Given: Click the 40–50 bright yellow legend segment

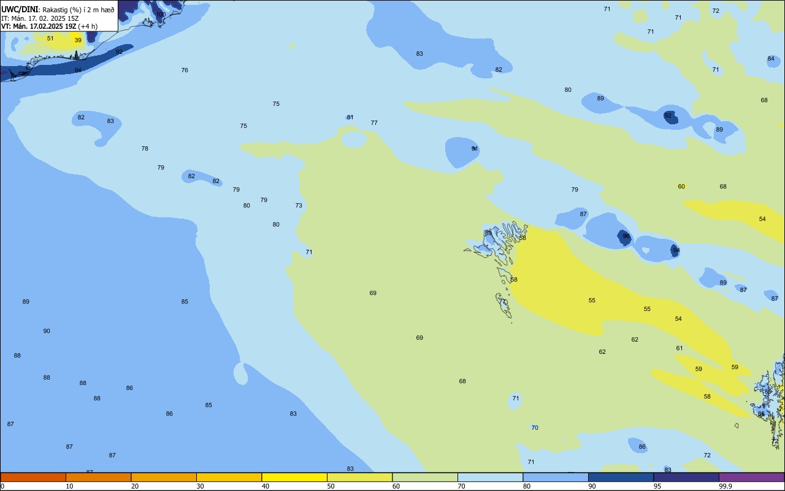Looking at the screenshot, I should coord(294,477).
